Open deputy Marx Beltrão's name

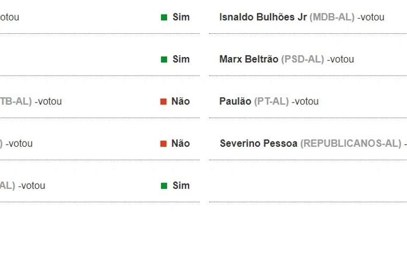pyautogui.click(x=249, y=59)
